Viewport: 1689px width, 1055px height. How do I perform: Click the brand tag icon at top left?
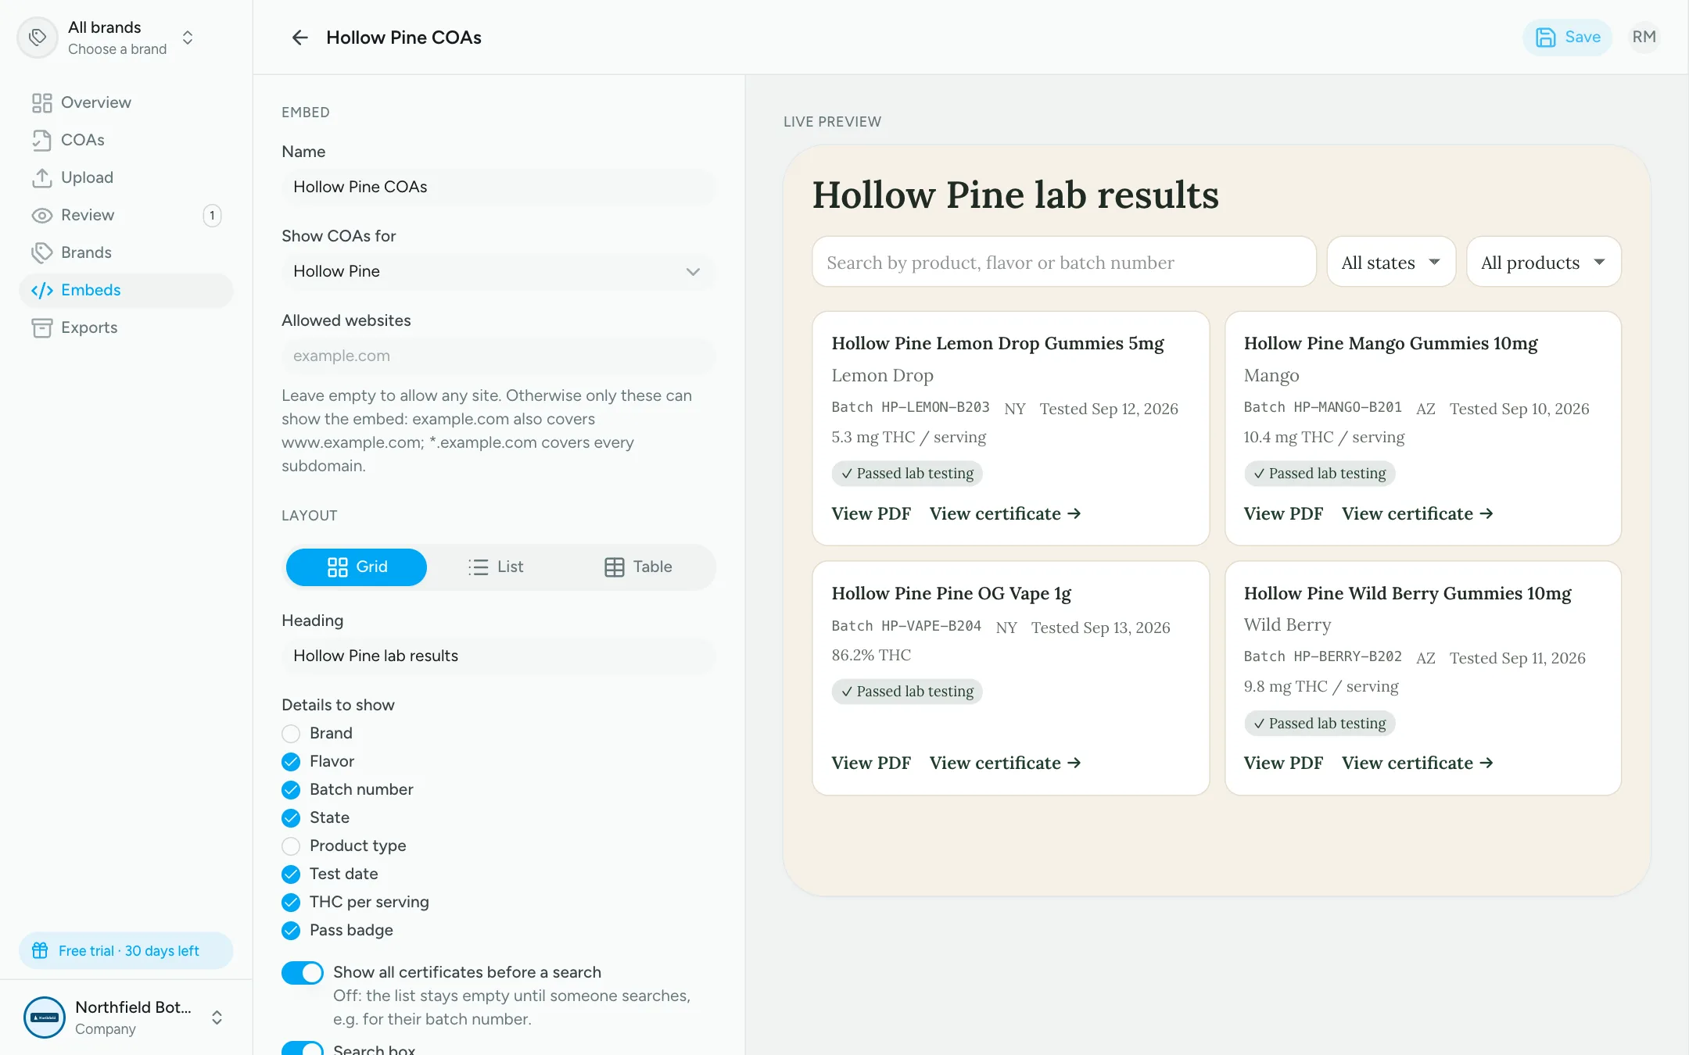tap(38, 38)
